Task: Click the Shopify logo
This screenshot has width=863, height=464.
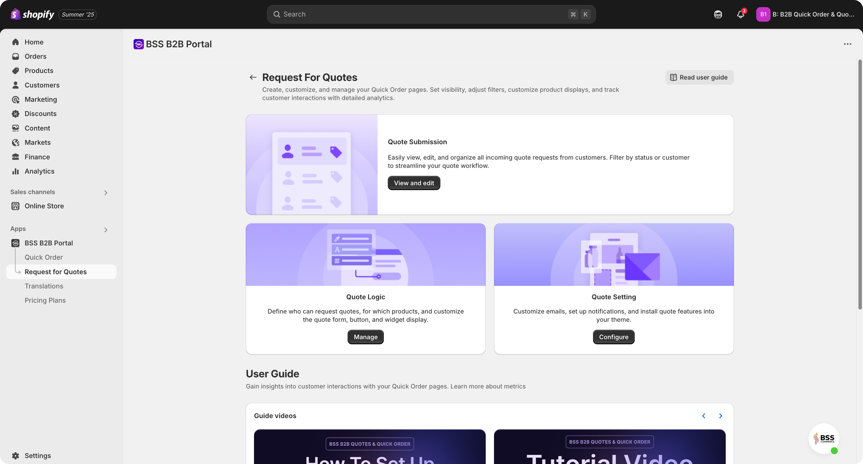Action: tap(33, 14)
